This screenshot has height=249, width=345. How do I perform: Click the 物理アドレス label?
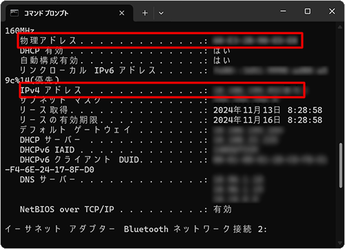(x=48, y=41)
